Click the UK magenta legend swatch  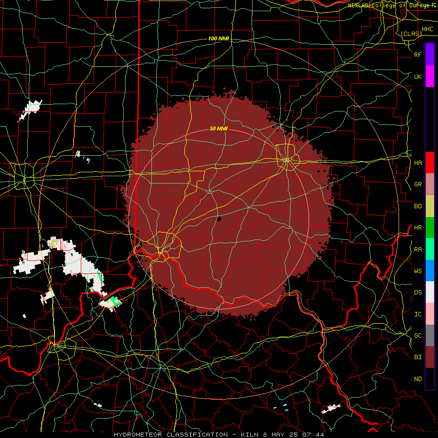pos(430,76)
